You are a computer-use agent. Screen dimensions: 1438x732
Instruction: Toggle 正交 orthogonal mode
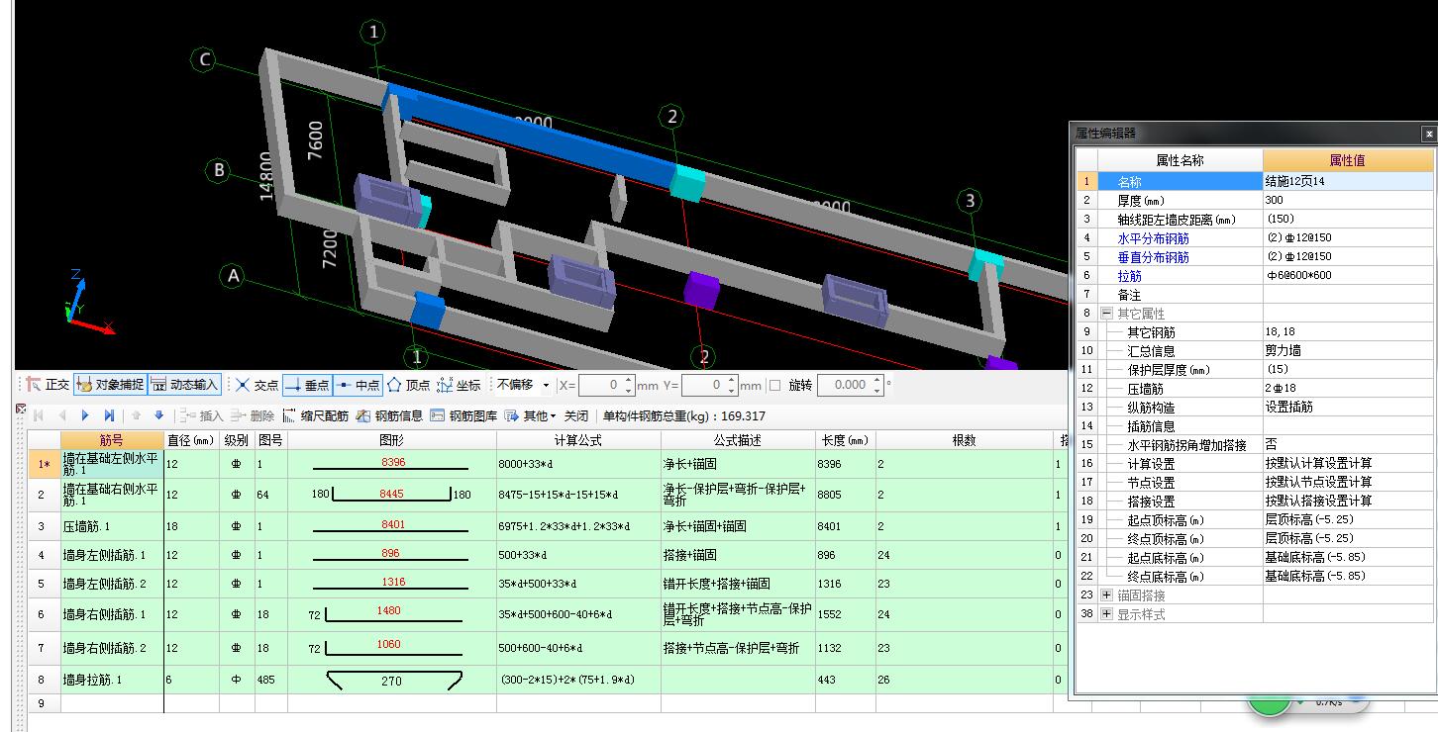pyautogui.click(x=48, y=385)
